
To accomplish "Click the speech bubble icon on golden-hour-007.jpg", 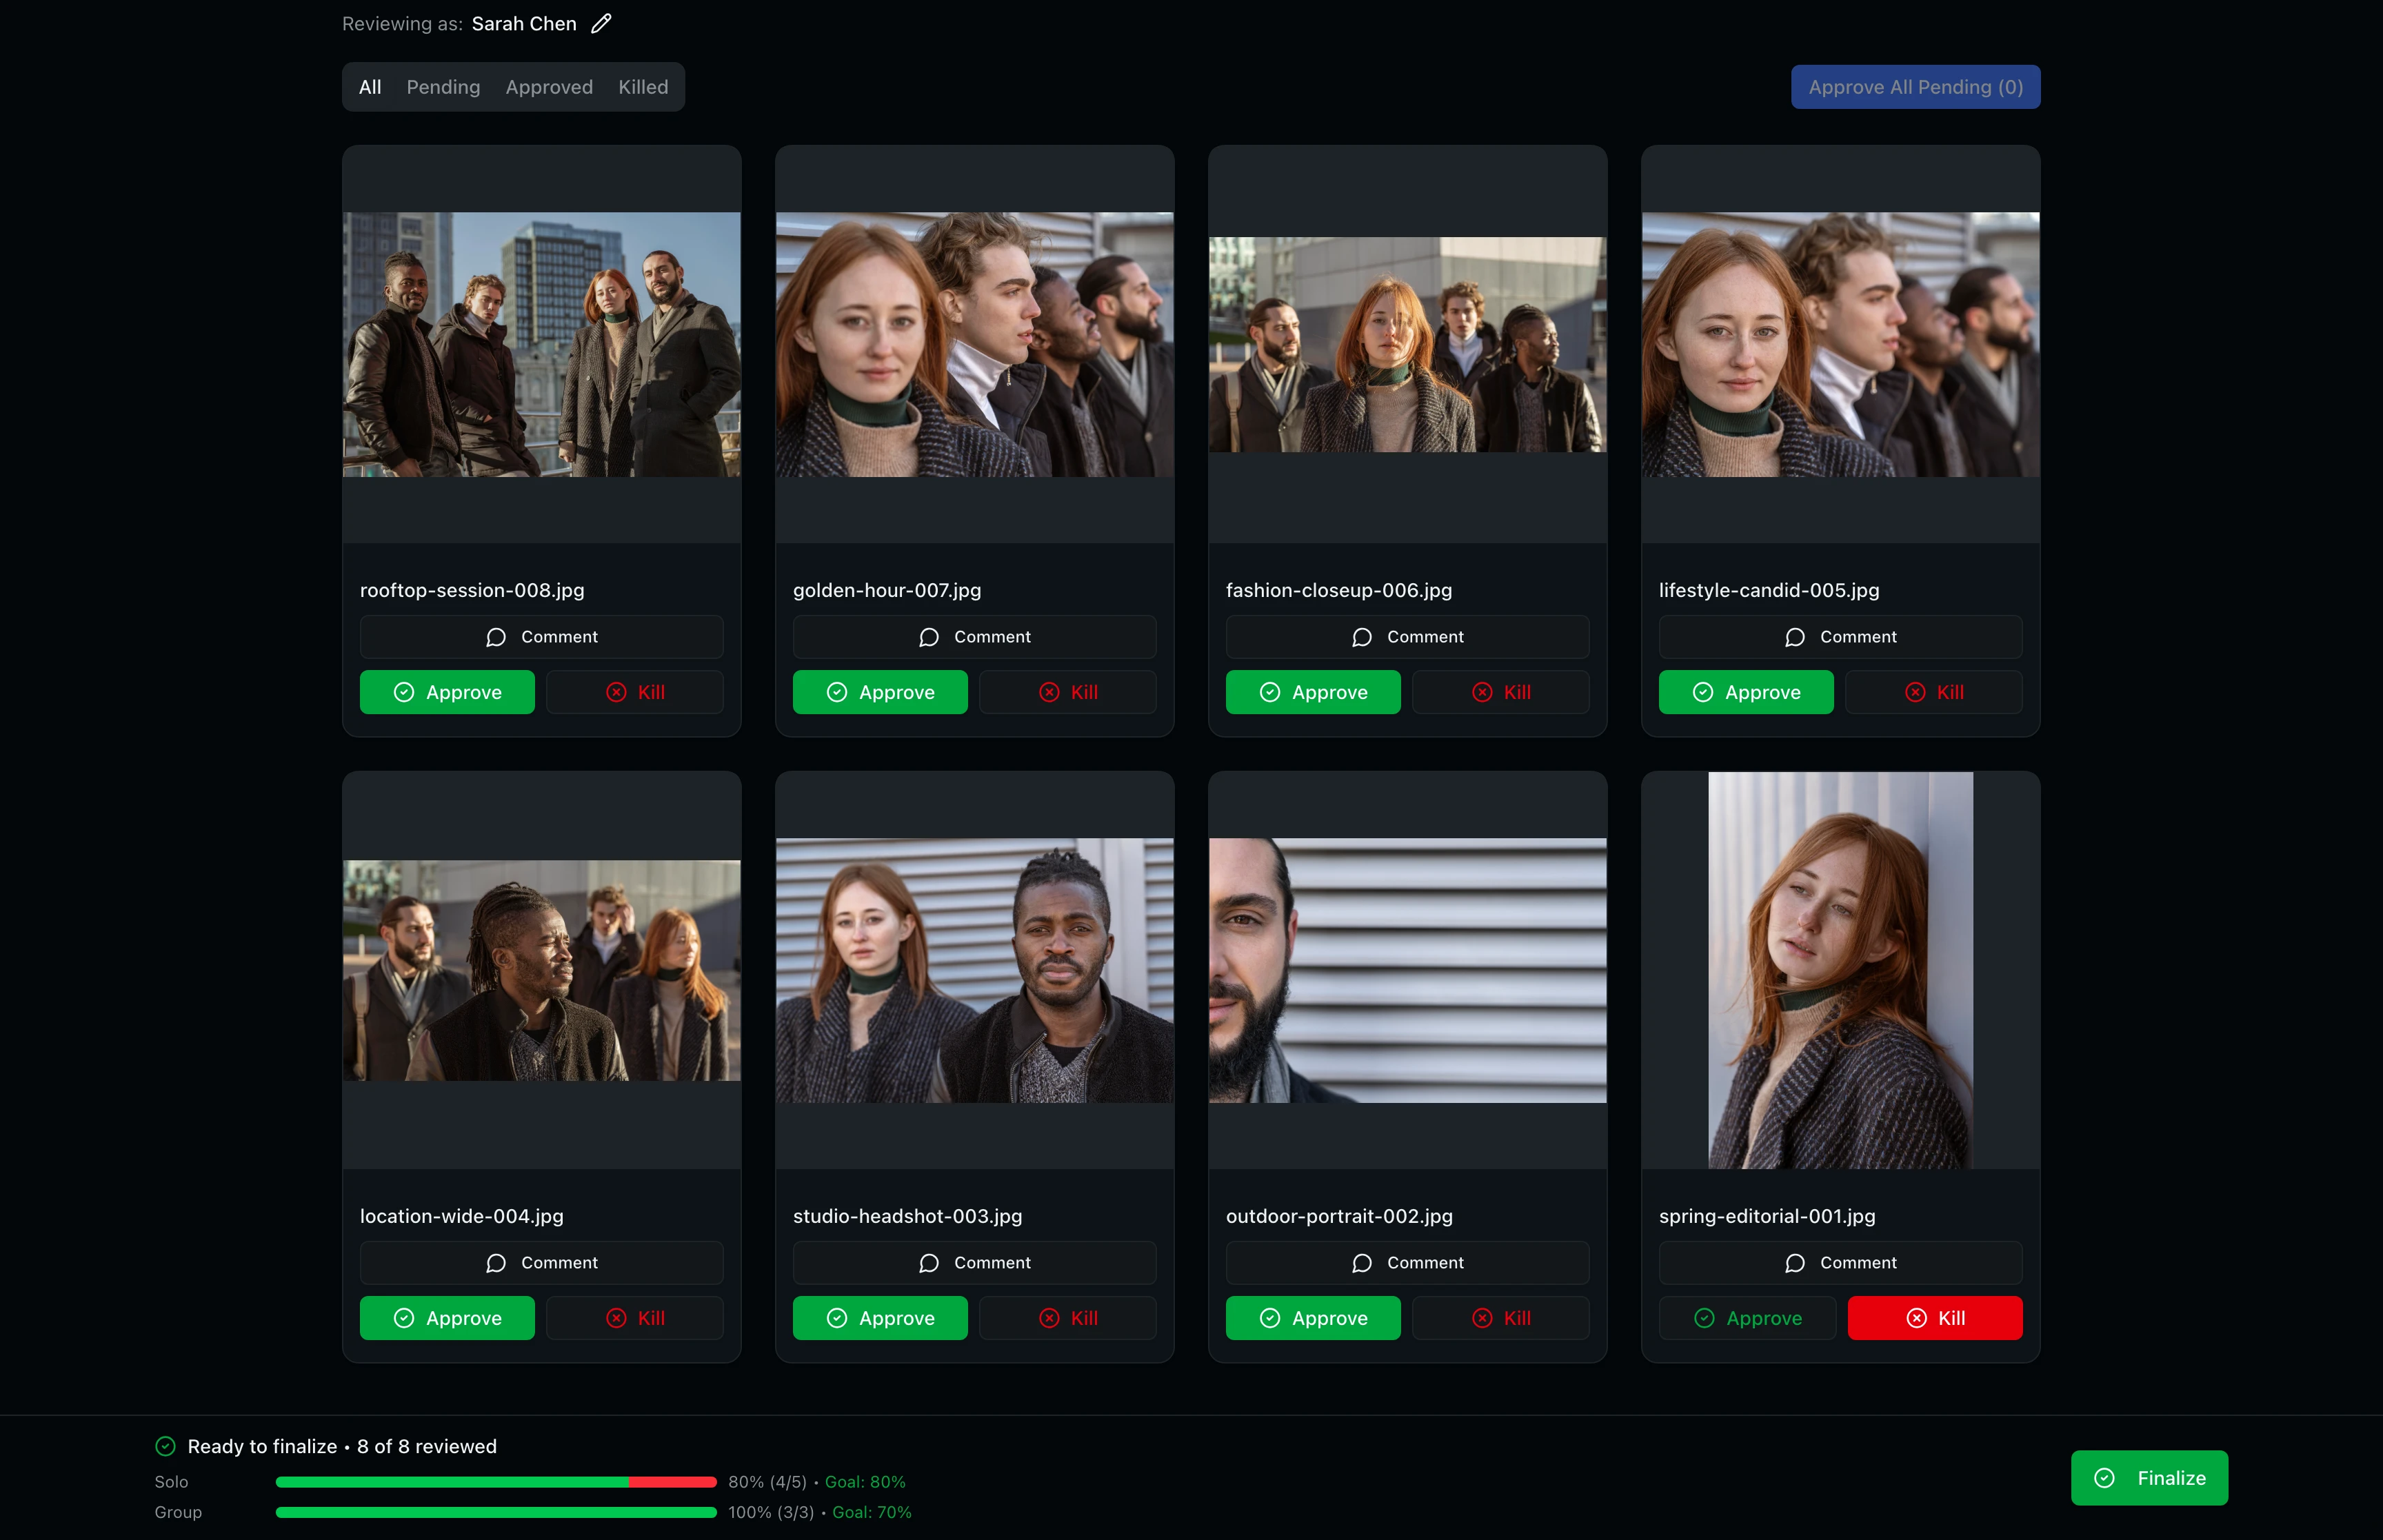I will (929, 637).
